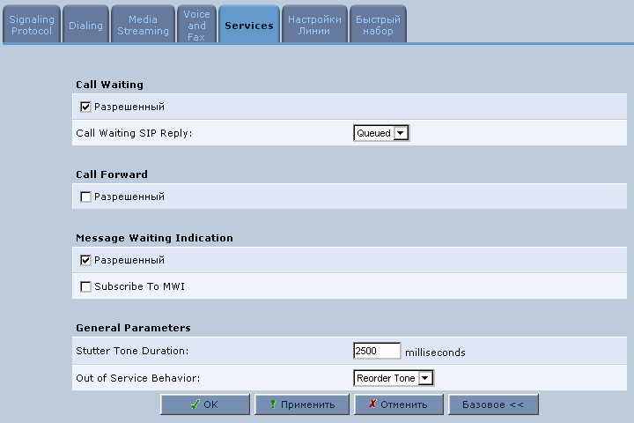Open the Настройки Линии tab
The width and height of the screenshot is (634, 423).
pos(314,25)
